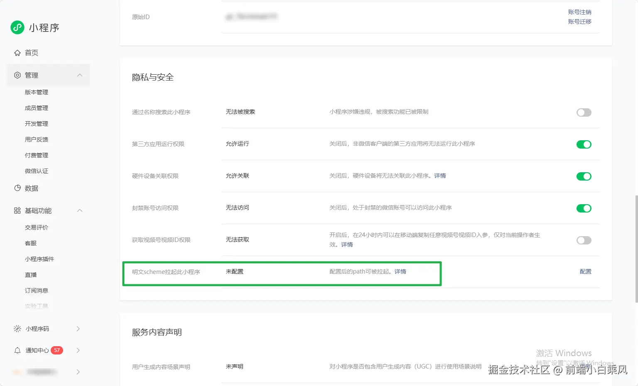The width and height of the screenshot is (638, 386).
Task: Open 直播 in sidebar
Action: [31, 275]
